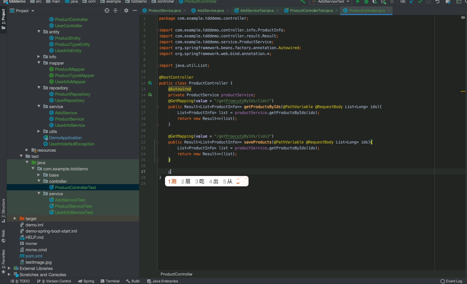The image size is (467, 284).
Task: Expand the utils folder
Action: point(39,131)
